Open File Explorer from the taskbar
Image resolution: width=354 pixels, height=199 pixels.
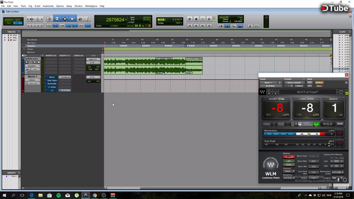click(40, 195)
